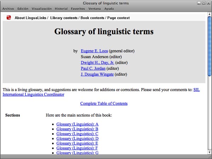Click the window title bar text
The image size is (212, 159).
point(106,3)
